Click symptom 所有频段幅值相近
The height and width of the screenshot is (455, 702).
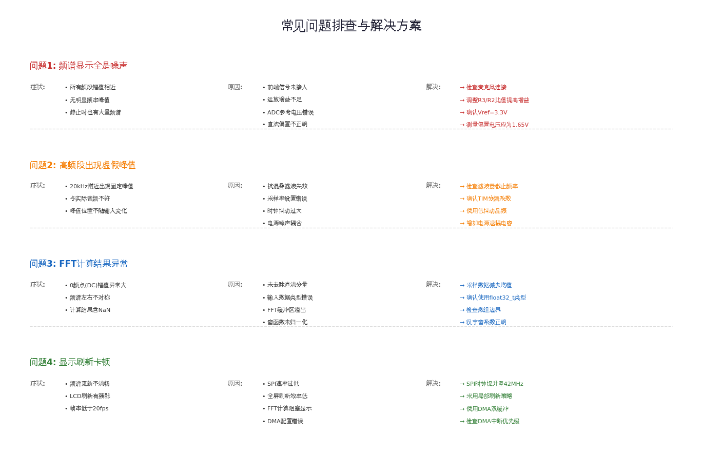(93, 87)
